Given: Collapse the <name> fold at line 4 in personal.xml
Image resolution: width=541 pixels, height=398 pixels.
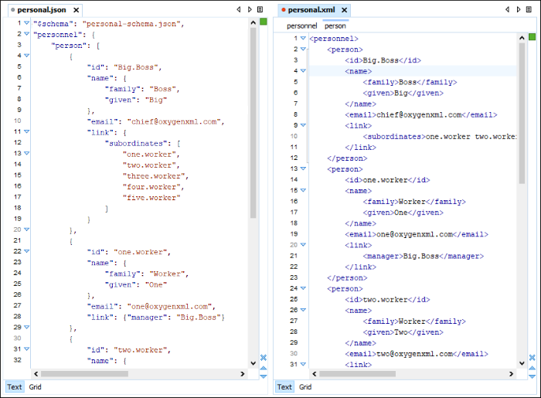Looking at the screenshot, I should (x=303, y=71).
